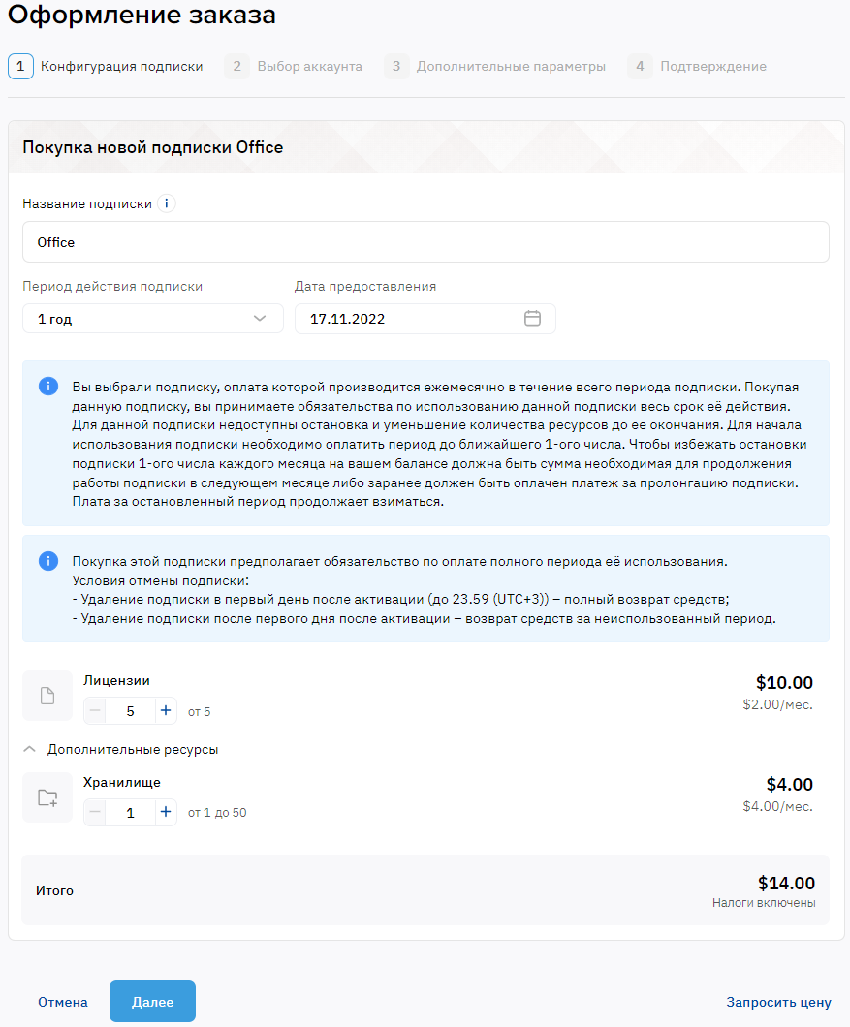
Task: Click the Хранилище quantity value 1
Action: point(131,812)
